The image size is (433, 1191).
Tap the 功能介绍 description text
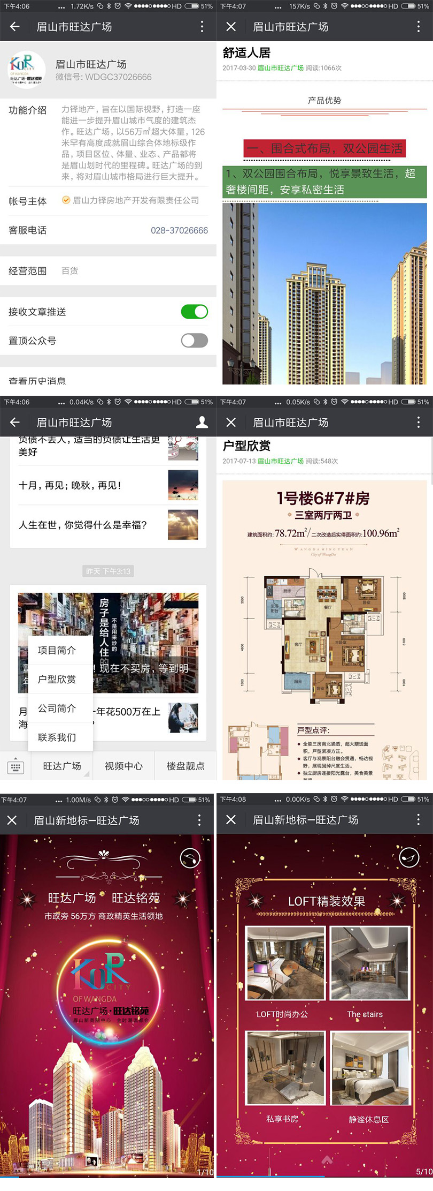(133, 142)
